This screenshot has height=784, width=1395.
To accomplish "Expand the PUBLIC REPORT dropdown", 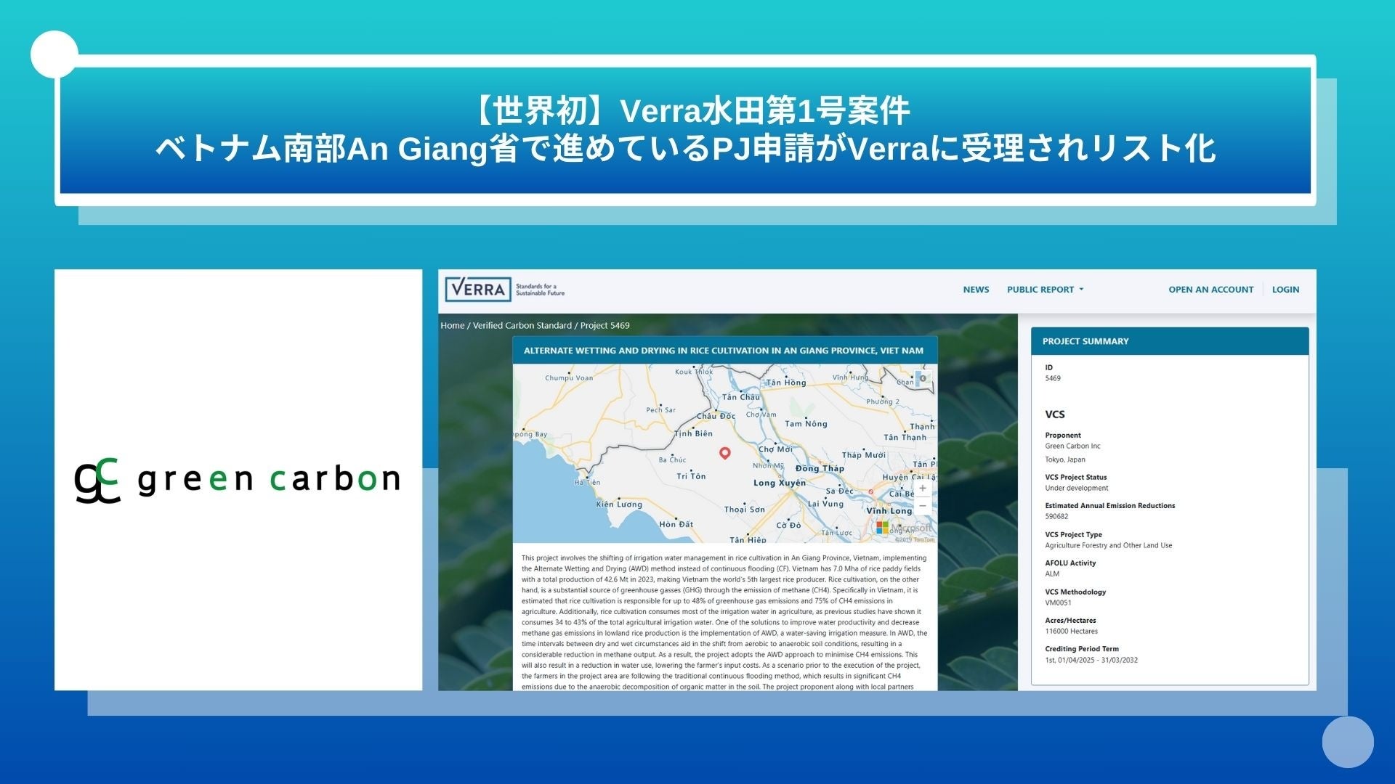I will click(1040, 290).
